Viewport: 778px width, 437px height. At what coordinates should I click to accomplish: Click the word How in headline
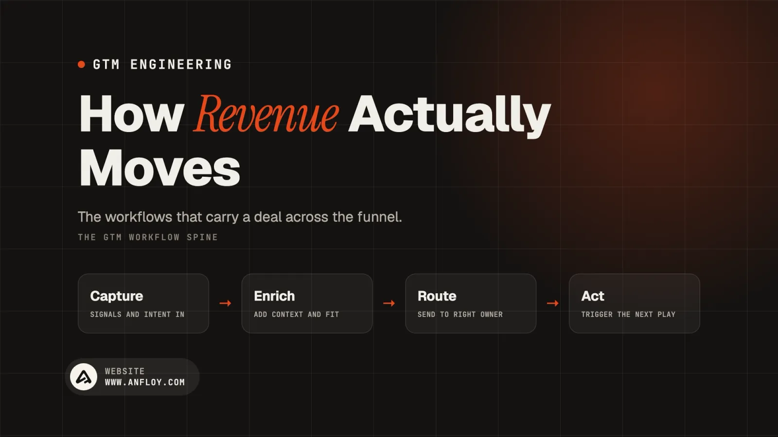click(x=131, y=114)
